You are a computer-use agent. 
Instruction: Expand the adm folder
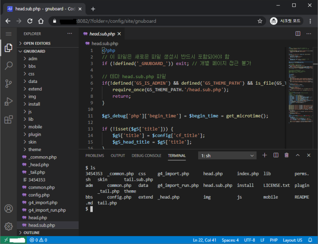click(33, 58)
